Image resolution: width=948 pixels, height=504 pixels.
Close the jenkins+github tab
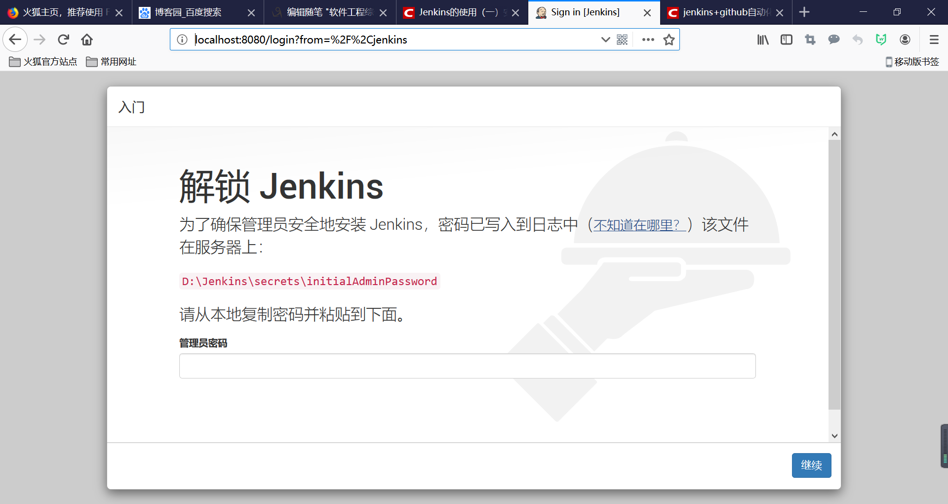(780, 13)
